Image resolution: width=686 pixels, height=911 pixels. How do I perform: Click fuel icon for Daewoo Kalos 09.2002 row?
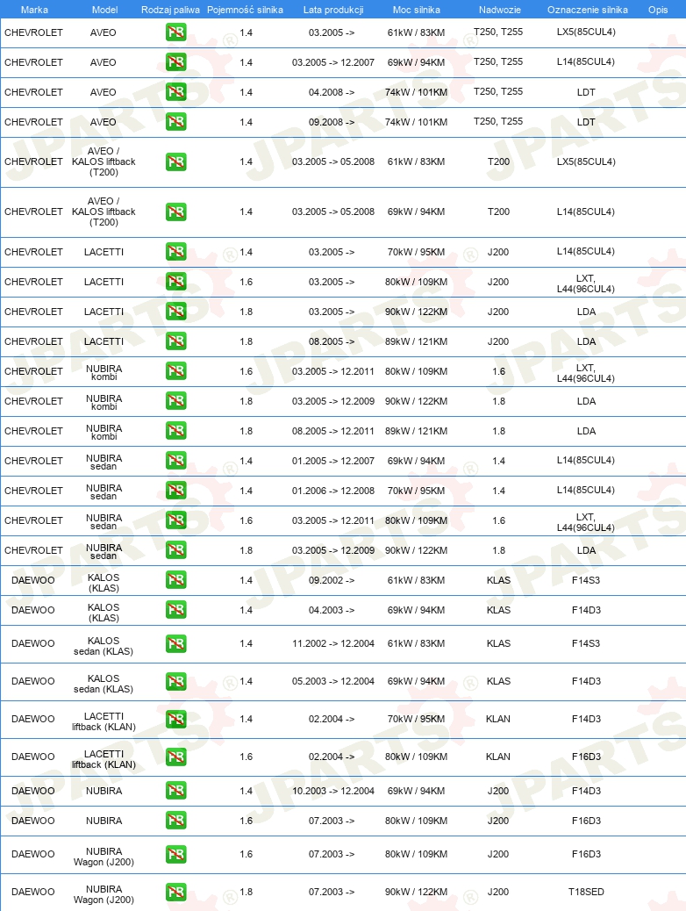[176, 580]
